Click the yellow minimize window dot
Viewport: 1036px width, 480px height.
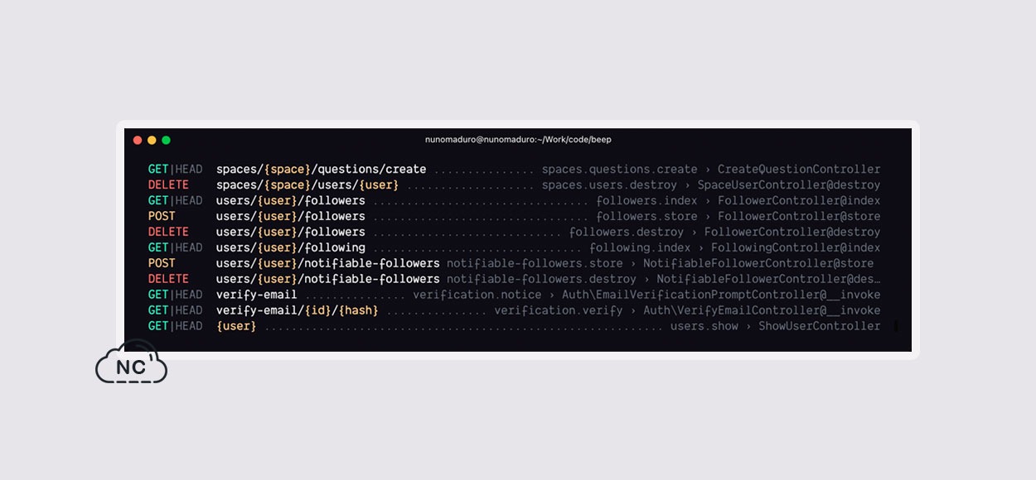click(152, 141)
